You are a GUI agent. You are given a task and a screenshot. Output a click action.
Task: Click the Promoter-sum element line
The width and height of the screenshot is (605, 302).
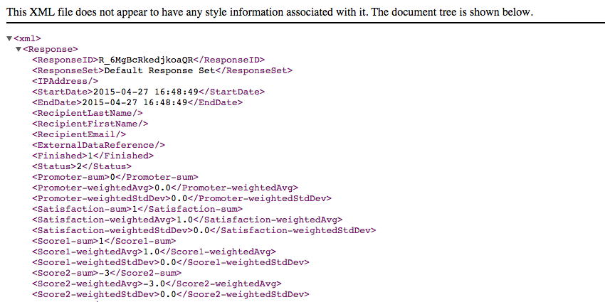click(115, 177)
